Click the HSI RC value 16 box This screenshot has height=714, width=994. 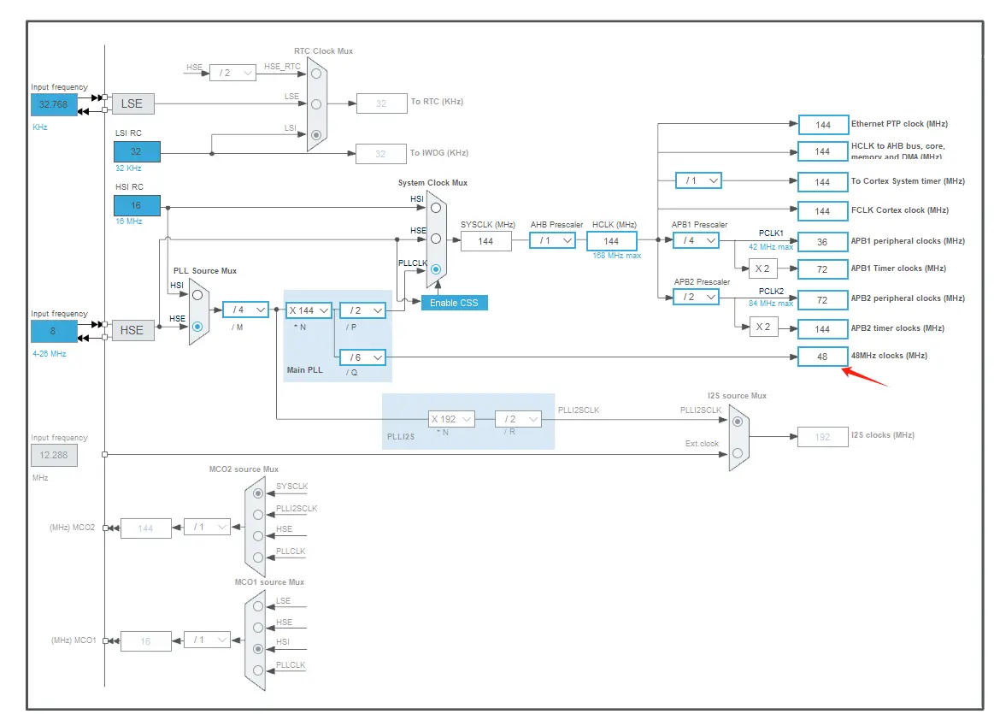(x=137, y=205)
